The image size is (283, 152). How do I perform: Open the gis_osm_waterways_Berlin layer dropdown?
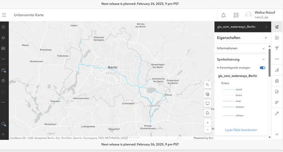coord(243,27)
